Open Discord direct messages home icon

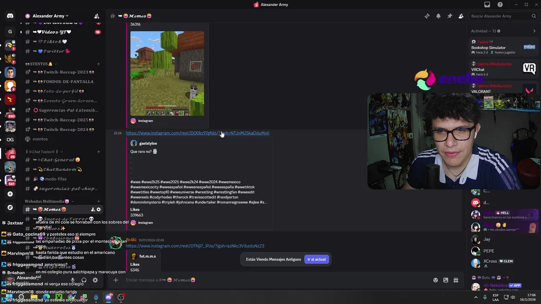tap(10, 16)
